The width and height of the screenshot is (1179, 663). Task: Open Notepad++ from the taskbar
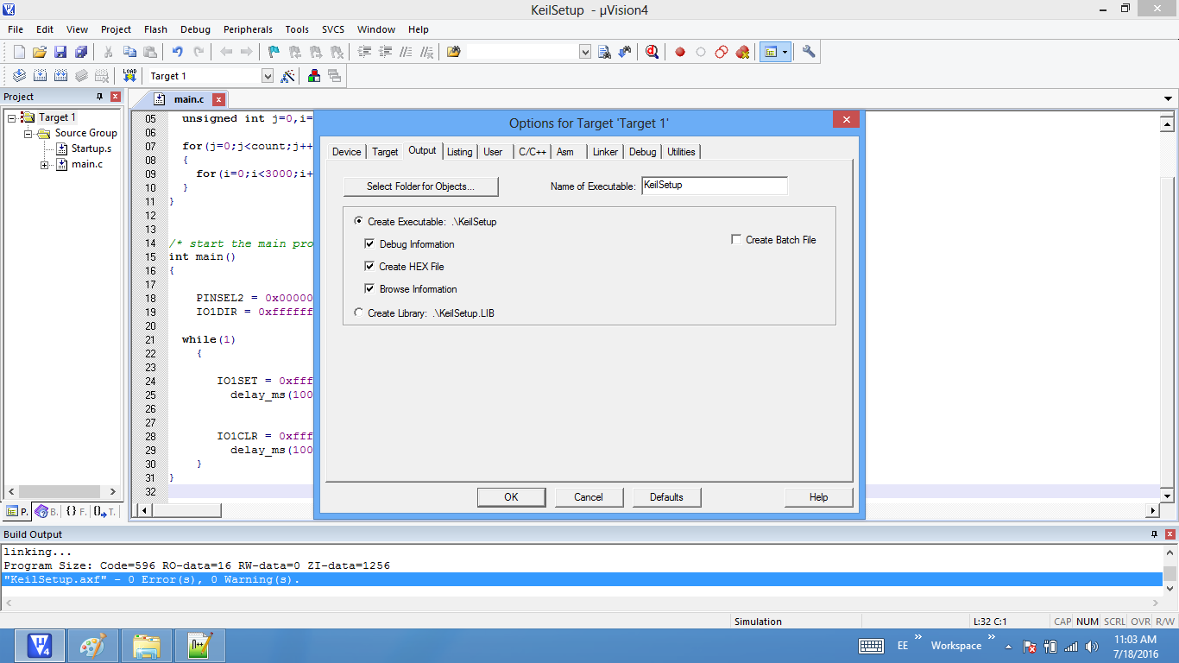200,646
